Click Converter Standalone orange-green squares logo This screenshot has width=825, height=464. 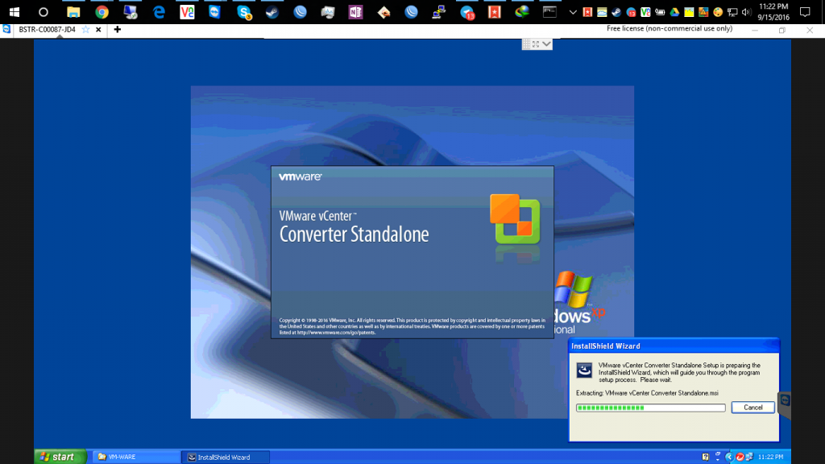(x=515, y=219)
